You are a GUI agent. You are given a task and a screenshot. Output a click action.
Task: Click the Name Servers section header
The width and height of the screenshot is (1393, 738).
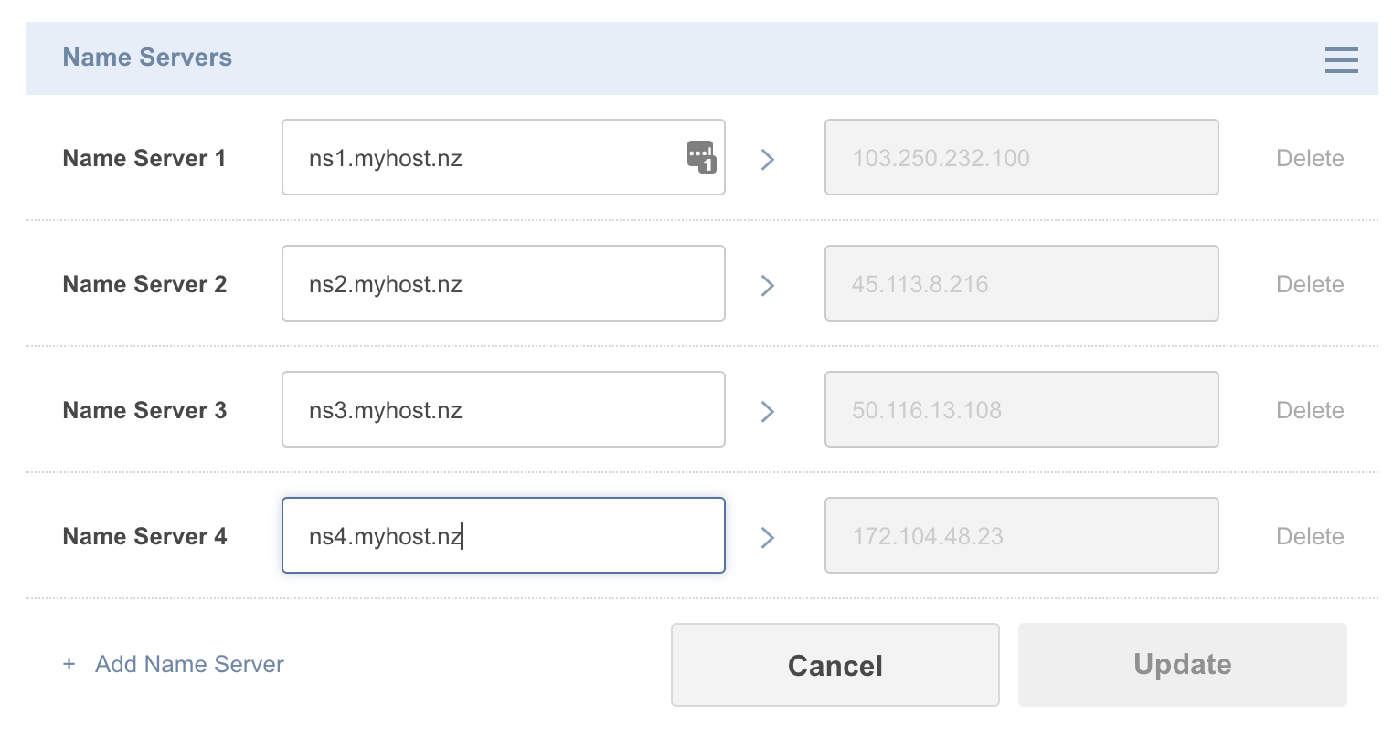coord(147,57)
